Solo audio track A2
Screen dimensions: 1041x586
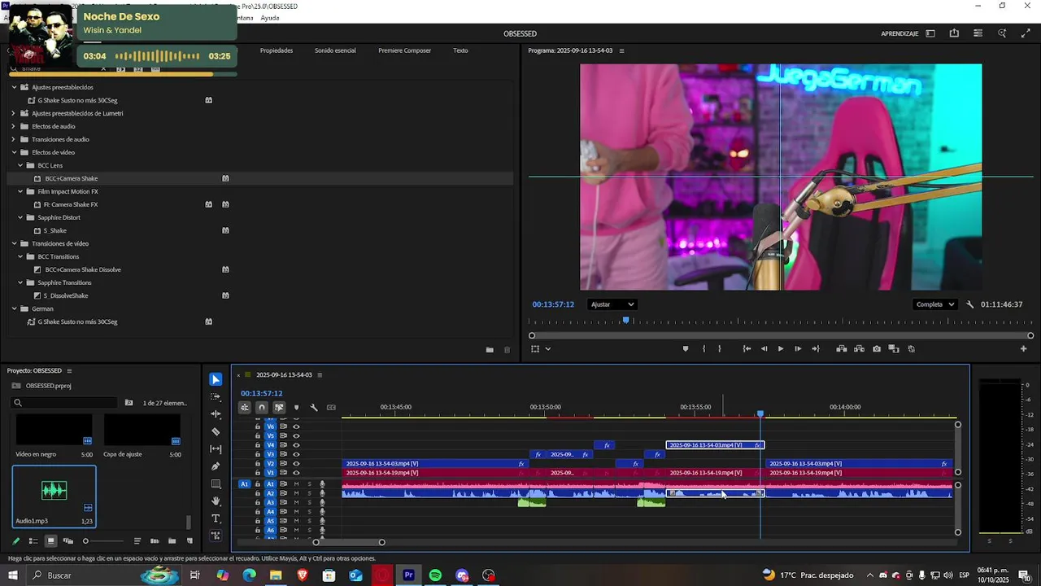(309, 493)
